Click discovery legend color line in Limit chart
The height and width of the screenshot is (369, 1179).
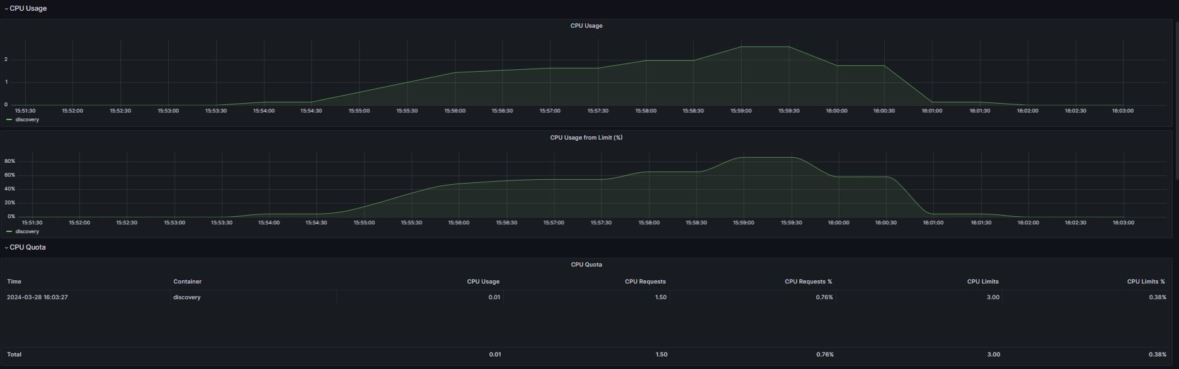pos(9,231)
